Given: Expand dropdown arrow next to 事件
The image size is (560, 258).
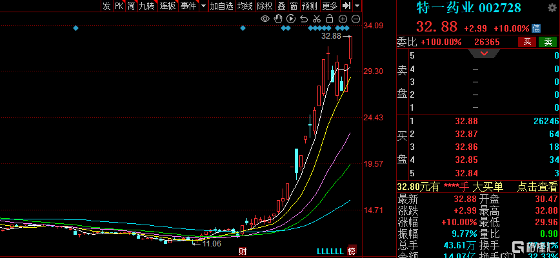Looking at the screenshot, I should [203, 6].
